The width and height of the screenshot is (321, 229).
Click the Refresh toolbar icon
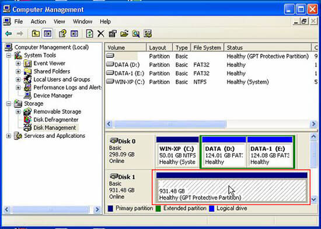point(89,34)
